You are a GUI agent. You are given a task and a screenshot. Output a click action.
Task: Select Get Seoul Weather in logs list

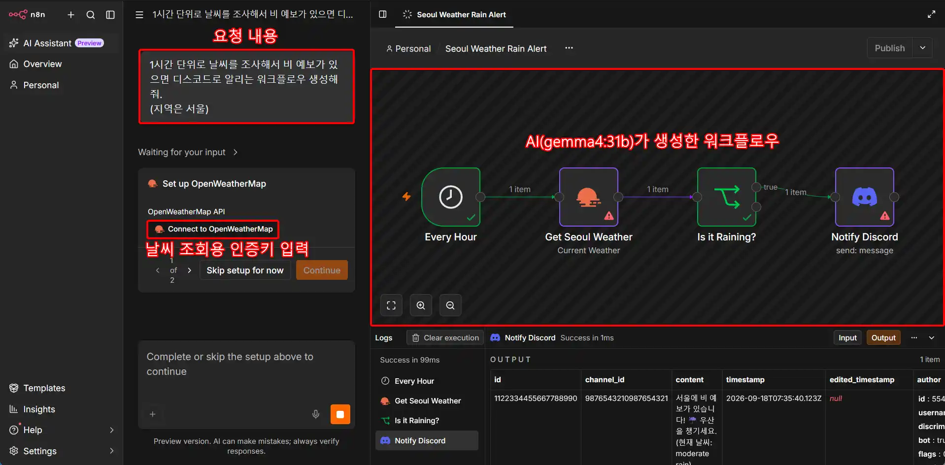coord(427,401)
